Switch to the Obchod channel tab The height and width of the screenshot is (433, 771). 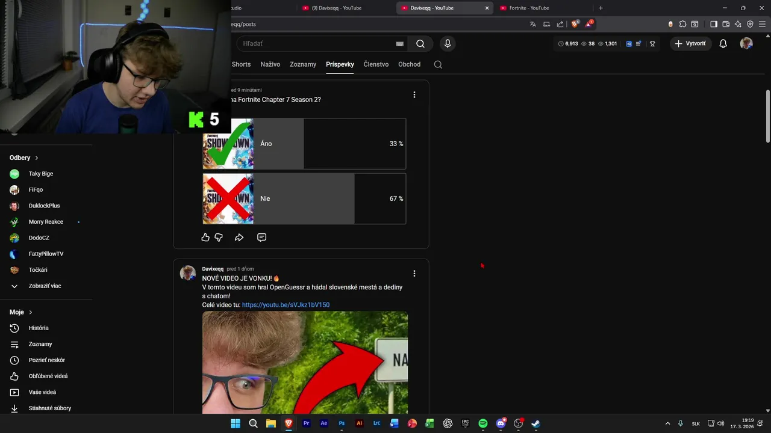(410, 64)
